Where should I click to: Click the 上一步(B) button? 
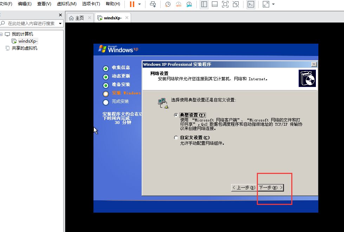[x=244, y=188]
